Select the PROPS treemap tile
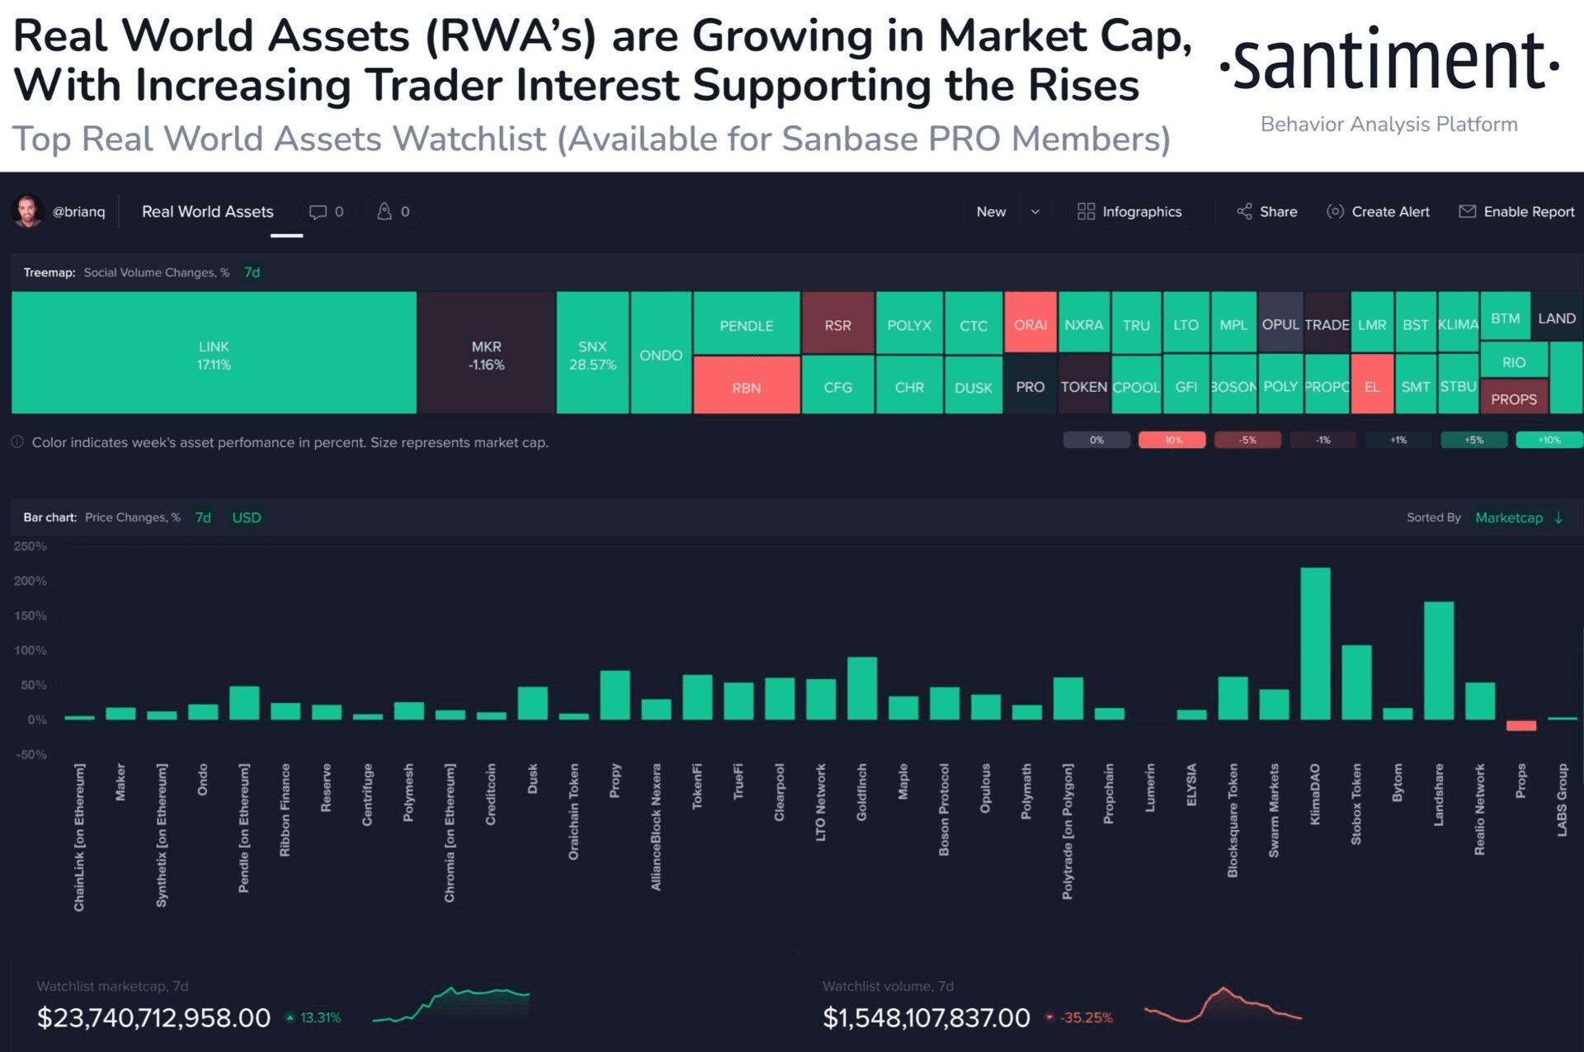The height and width of the screenshot is (1052, 1584). click(1514, 397)
